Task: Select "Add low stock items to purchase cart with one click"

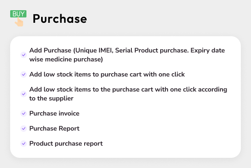Action: 107,74
